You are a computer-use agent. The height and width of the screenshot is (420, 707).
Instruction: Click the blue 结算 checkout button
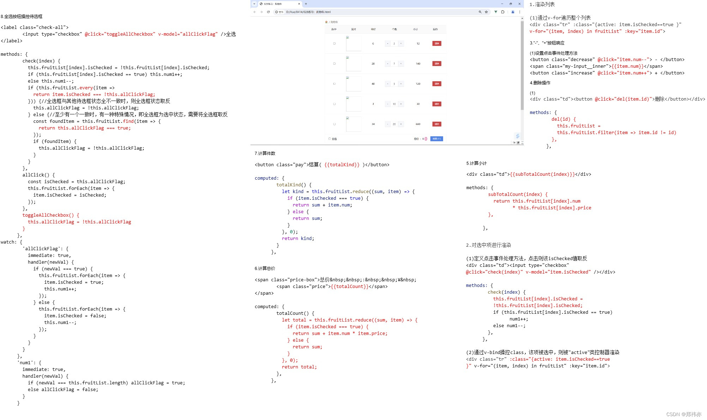[436, 139]
